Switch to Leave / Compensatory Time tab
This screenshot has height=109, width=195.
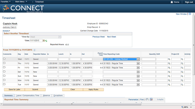click(28, 96)
